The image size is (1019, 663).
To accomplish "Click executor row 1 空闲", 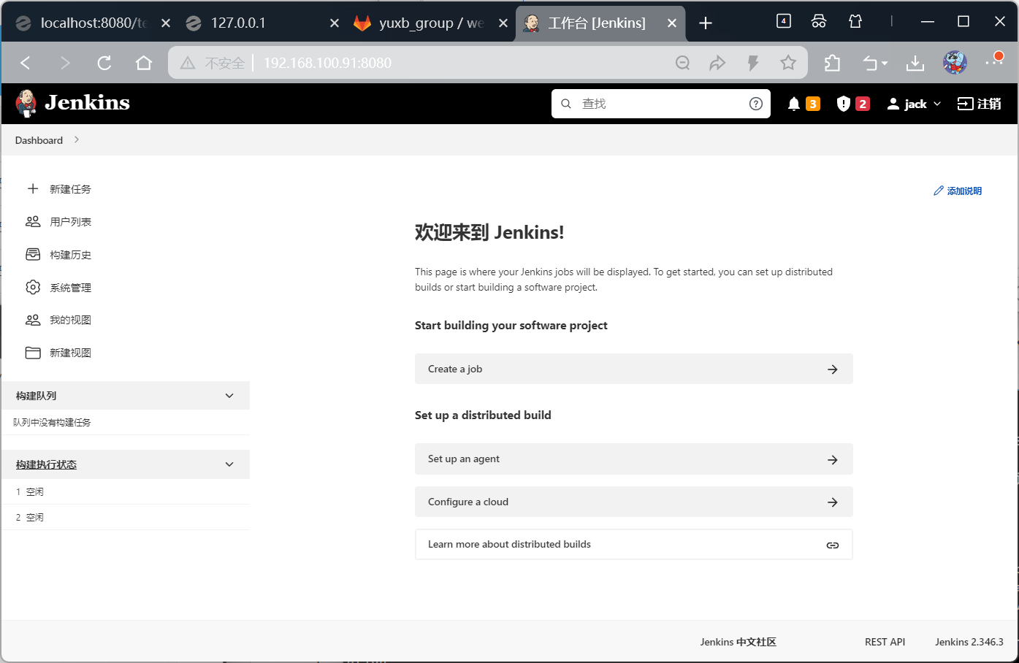I will pyautogui.click(x=126, y=491).
